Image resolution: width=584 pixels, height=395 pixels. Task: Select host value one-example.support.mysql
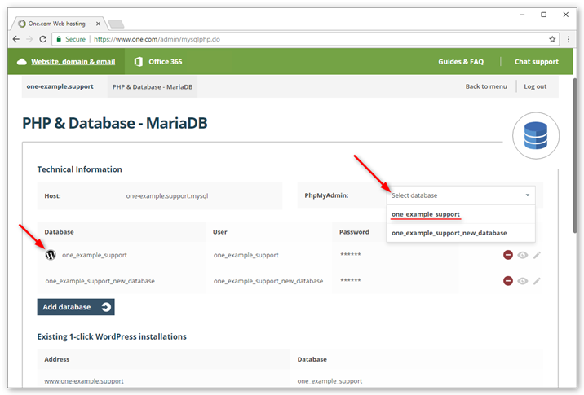(x=167, y=195)
